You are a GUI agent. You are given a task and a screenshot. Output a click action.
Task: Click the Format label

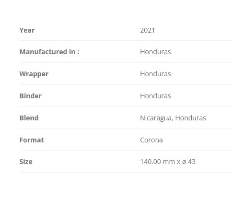point(32,140)
